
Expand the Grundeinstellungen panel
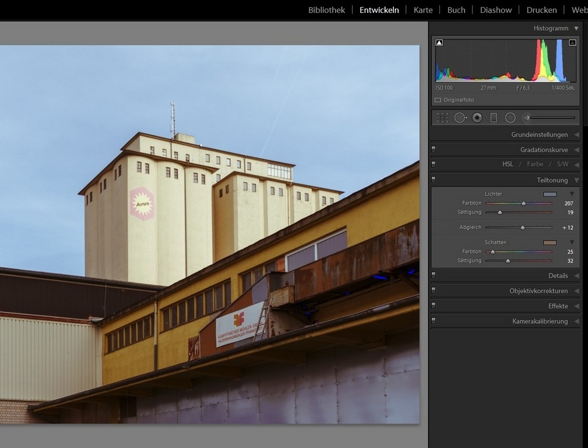(x=539, y=135)
